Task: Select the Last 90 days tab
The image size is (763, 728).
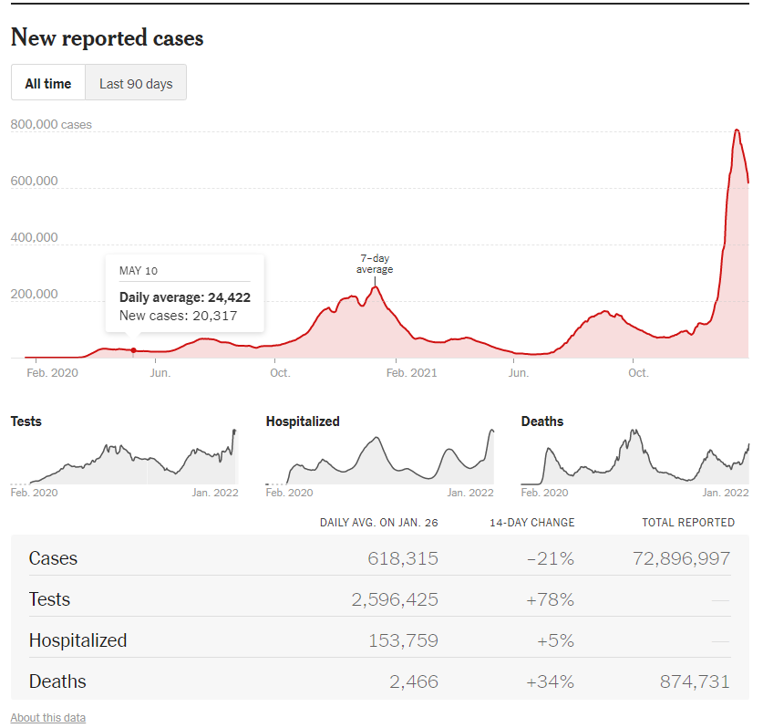Action: coord(136,83)
